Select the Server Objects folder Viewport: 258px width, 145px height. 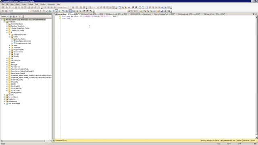pos(13,97)
